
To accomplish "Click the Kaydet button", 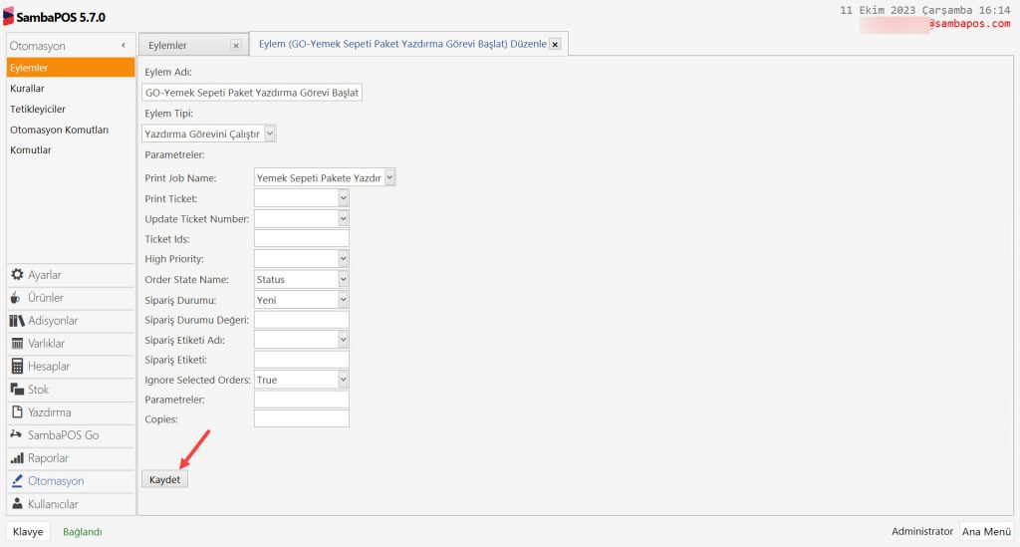I will coord(164,479).
